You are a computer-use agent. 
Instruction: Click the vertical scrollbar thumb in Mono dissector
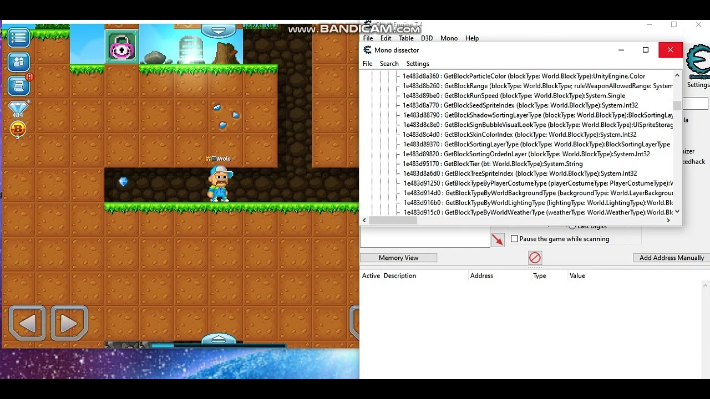677,105
